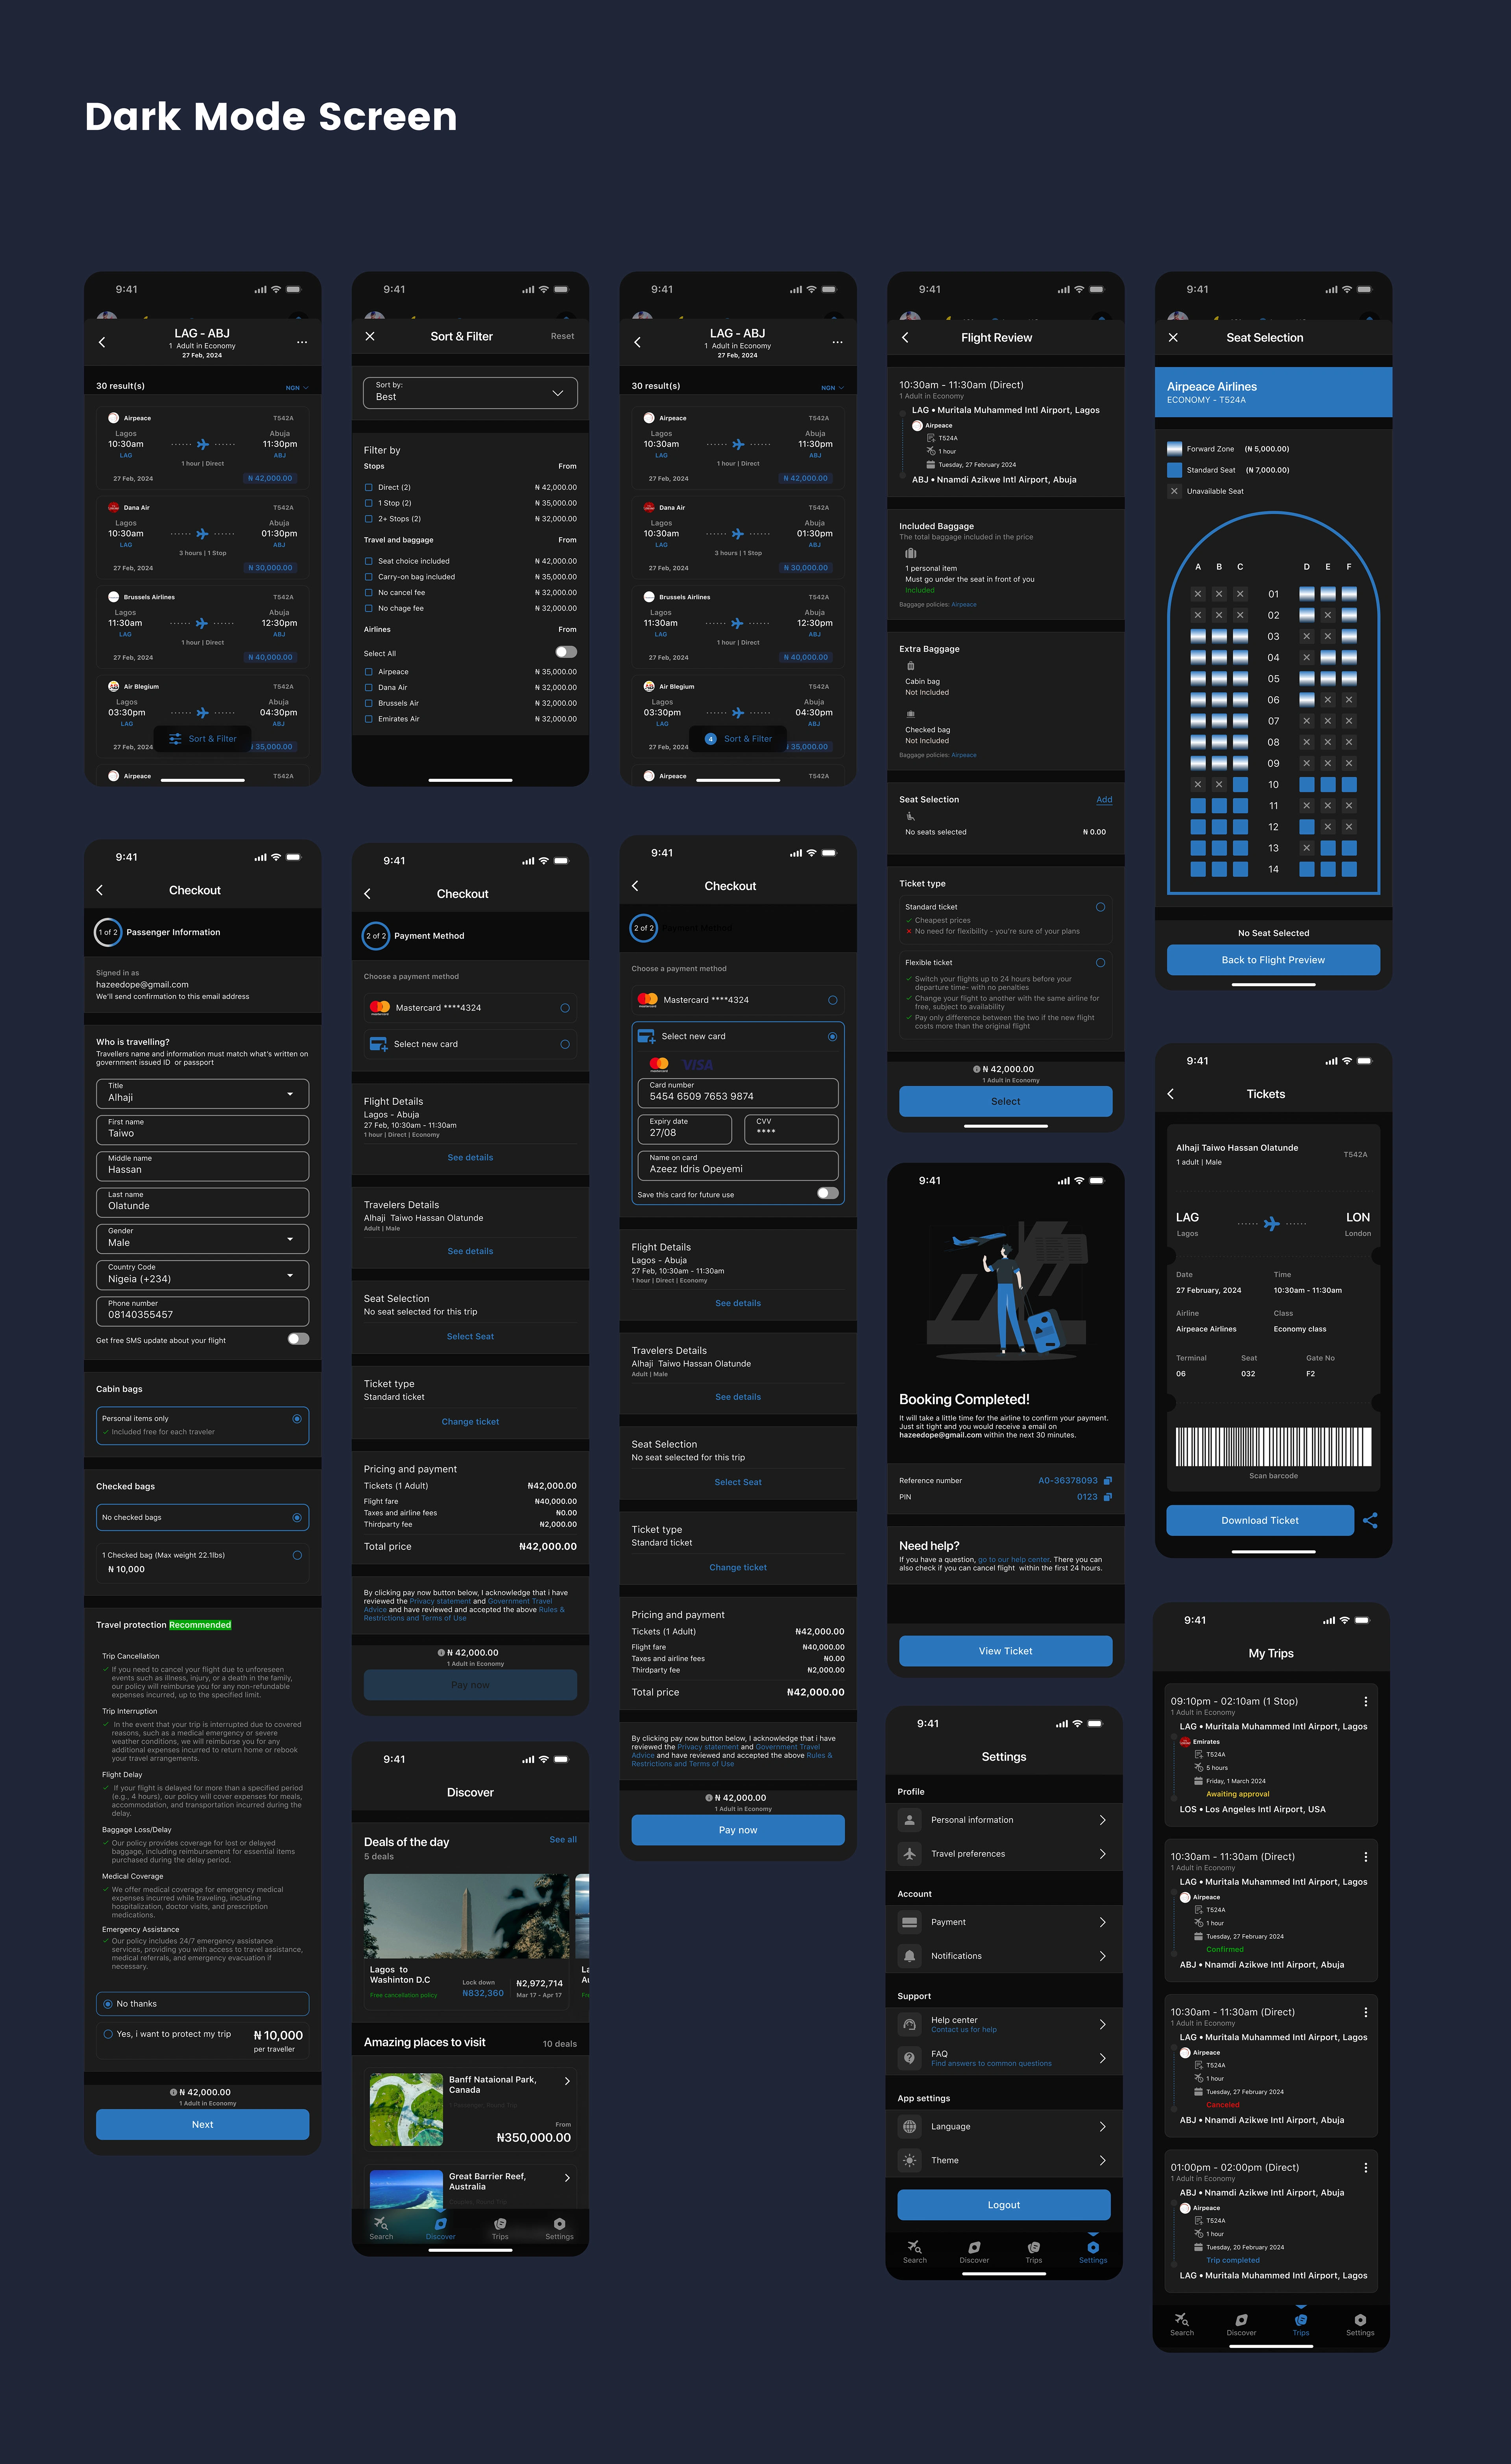Close the Sort & Filter screen with X
The height and width of the screenshot is (2464, 1511).
pyautogui.click(x=370, y=336)
